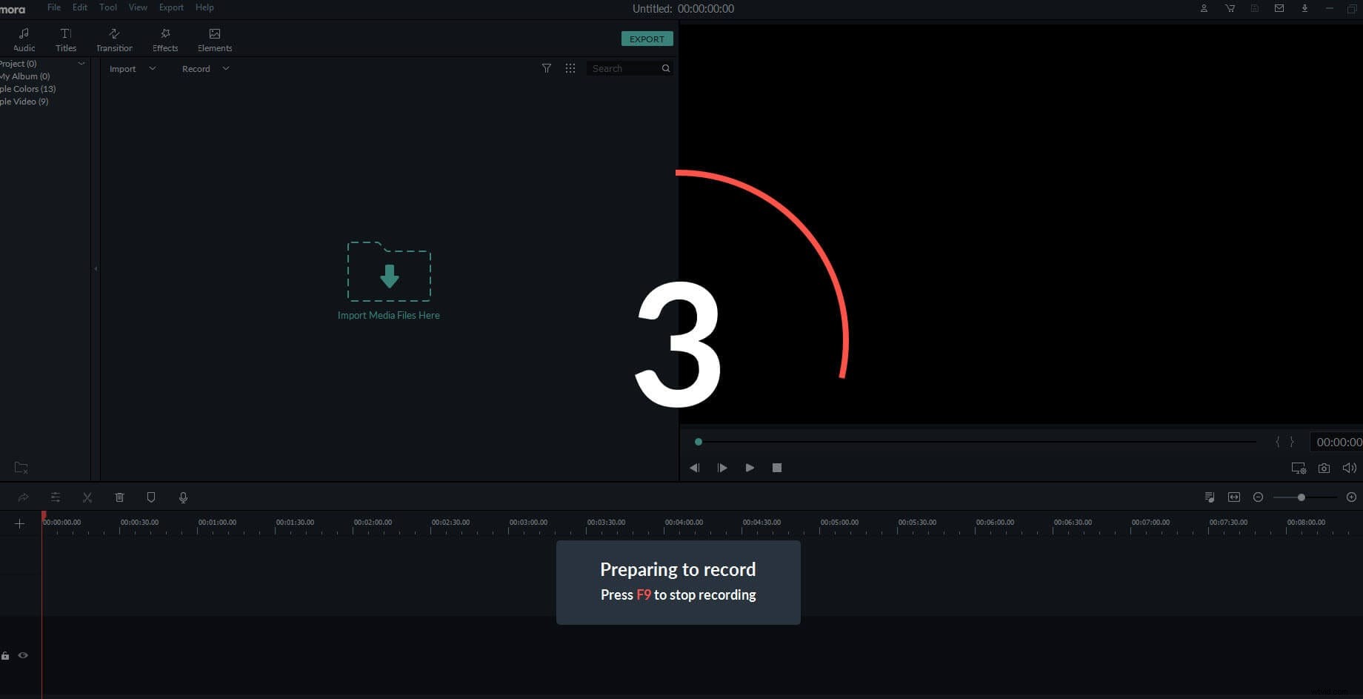Click Import Media Files Here
Viewport: 1363px width, 699px height.
(388, 282)
